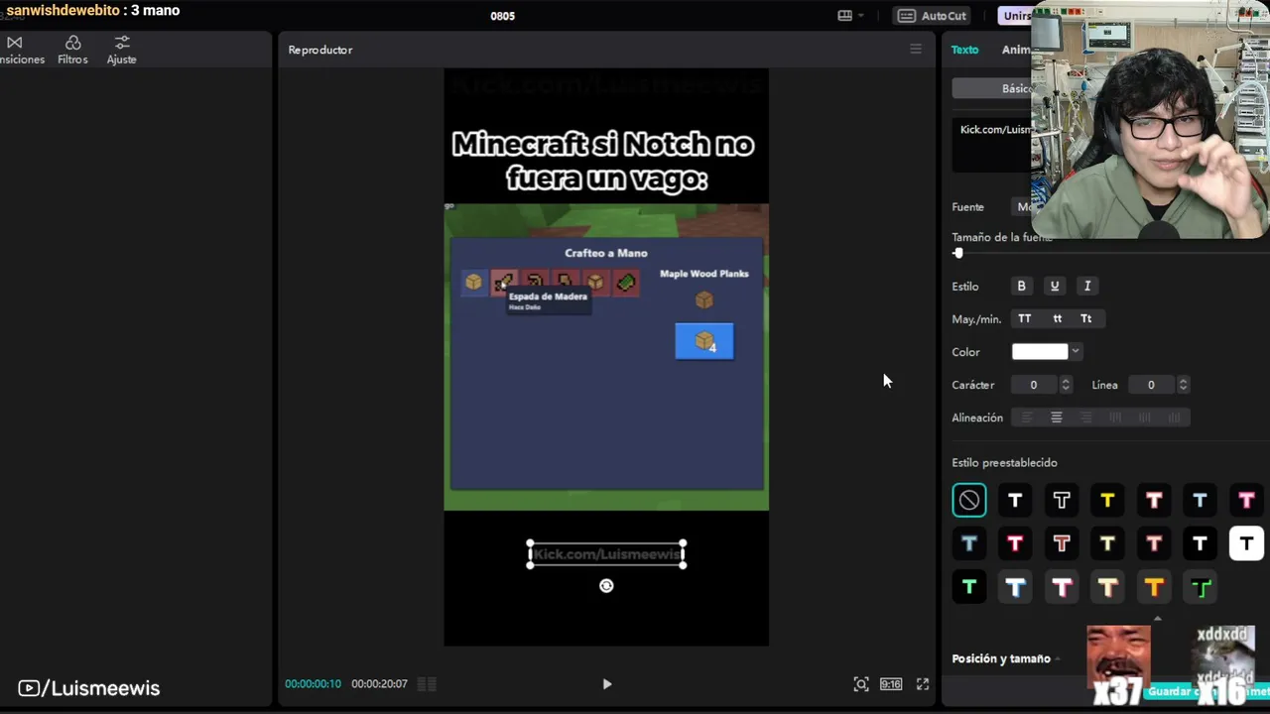
Task: Open the Filtros panel
Action: tap(72, 50)
